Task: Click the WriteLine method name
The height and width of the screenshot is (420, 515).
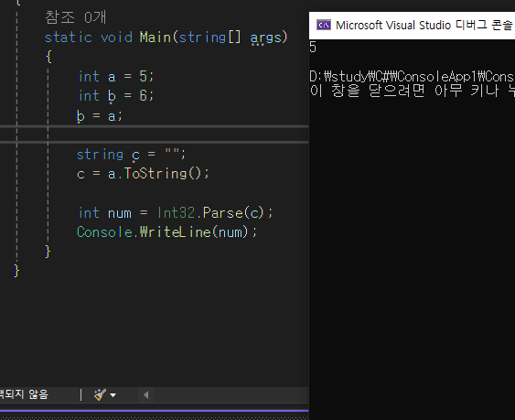Action: pyautogui.click(x=176, y=232)
